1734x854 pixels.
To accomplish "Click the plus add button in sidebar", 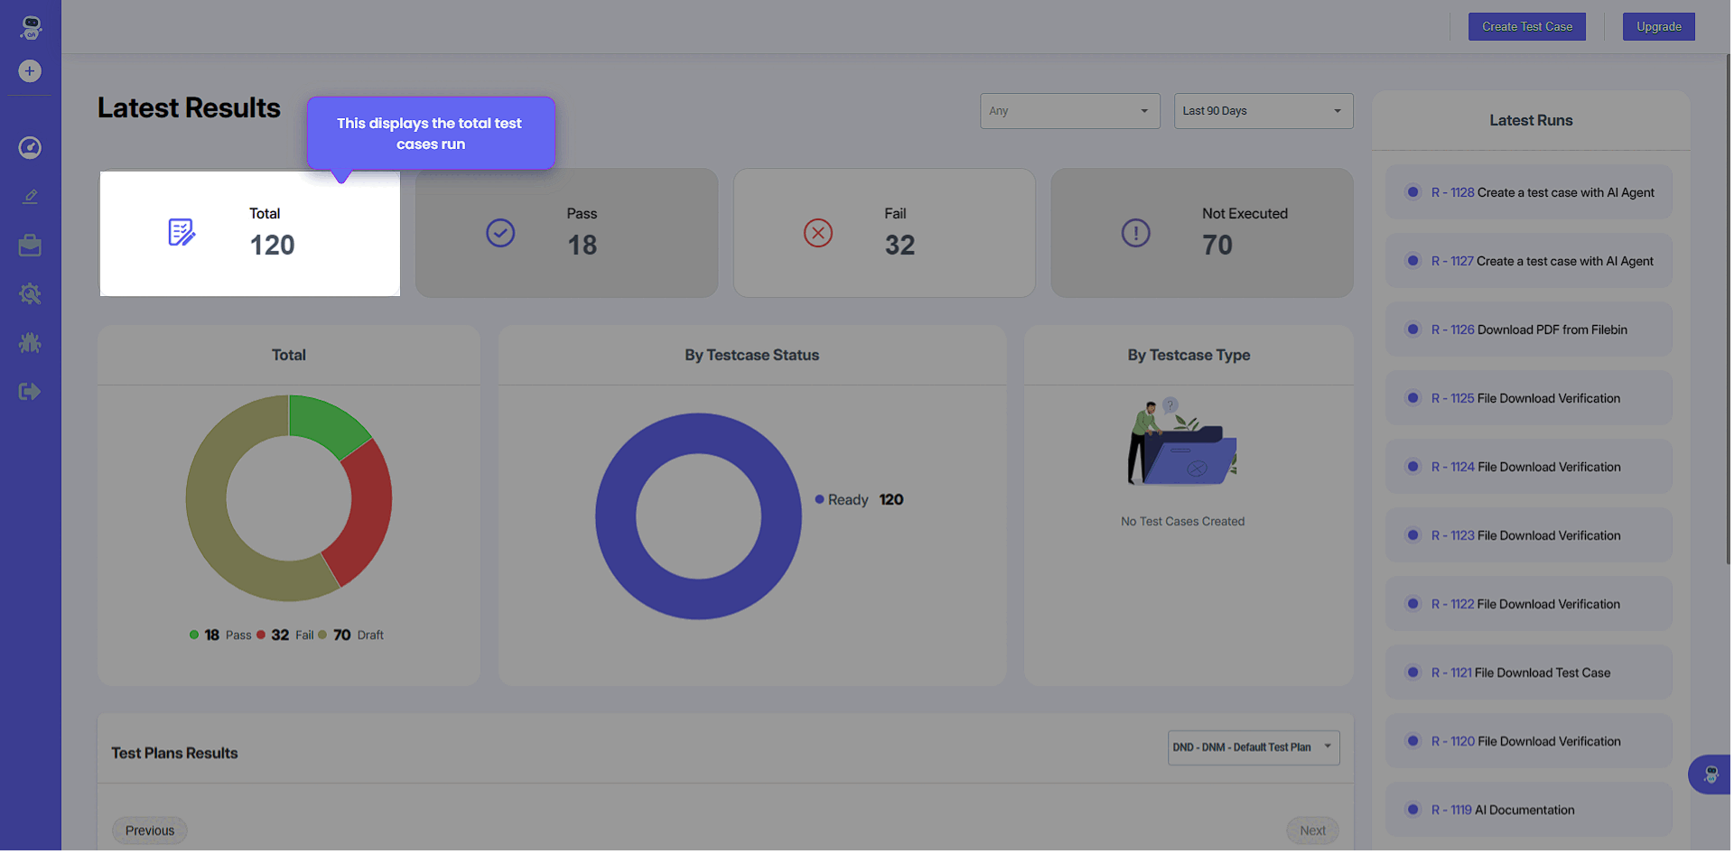I will (x=30, y=71).
